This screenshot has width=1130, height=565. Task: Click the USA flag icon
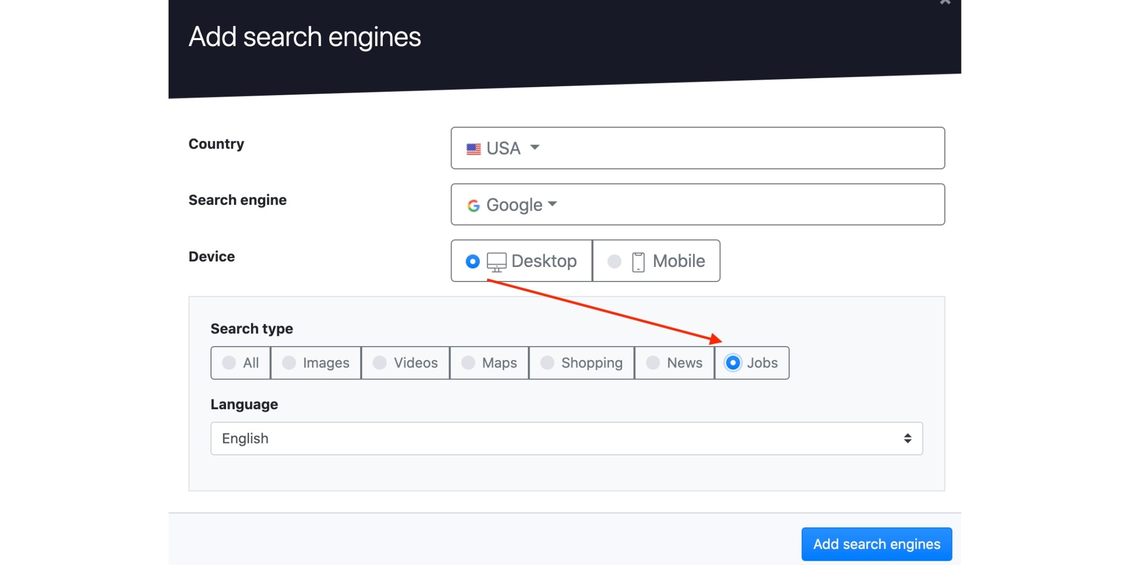point(473,149)
